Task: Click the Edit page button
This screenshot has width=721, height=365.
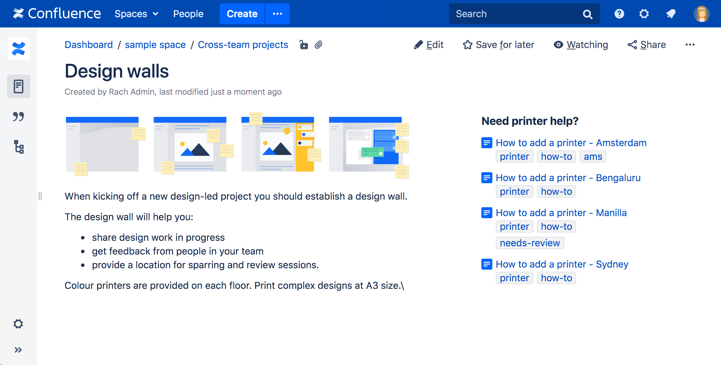Action: tap(428, 45)
